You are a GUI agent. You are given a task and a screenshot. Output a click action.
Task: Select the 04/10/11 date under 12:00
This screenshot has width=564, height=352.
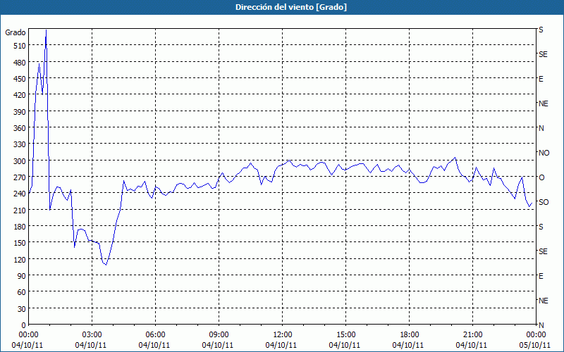pyautogui.click(x=281, y=345)
